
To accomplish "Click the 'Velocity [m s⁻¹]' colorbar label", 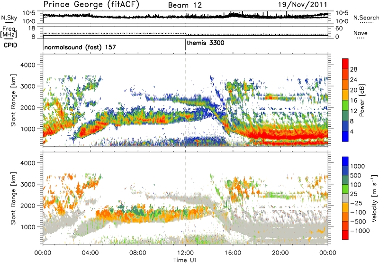I will click(374, 198).
